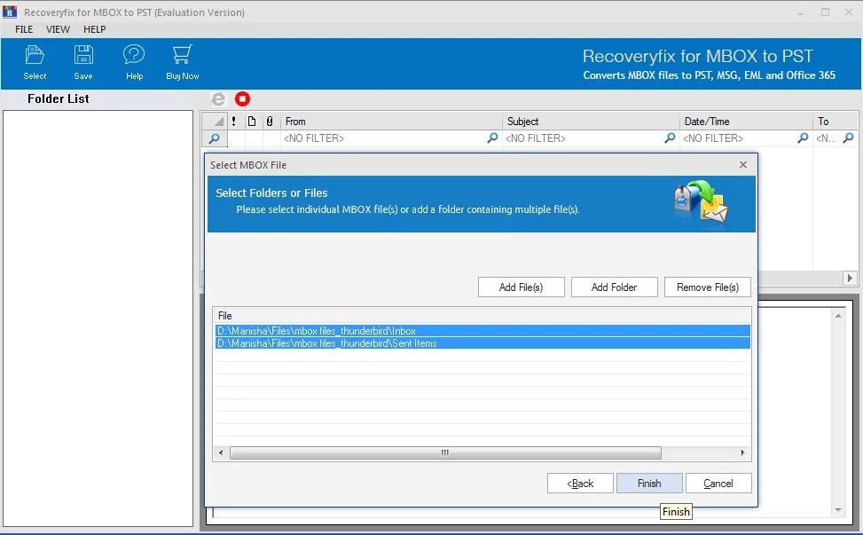This screenshot has height=535, width=863.
Task: Click the Buy Now cart icon
Action: [x=182, y=63]
